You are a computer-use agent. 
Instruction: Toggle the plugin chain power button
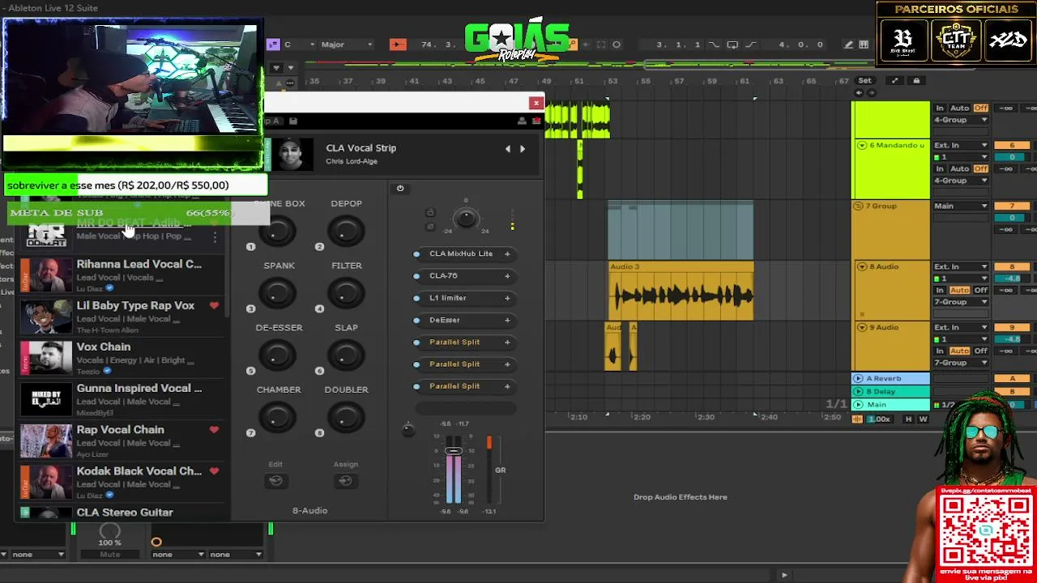[x=400, y=189]
